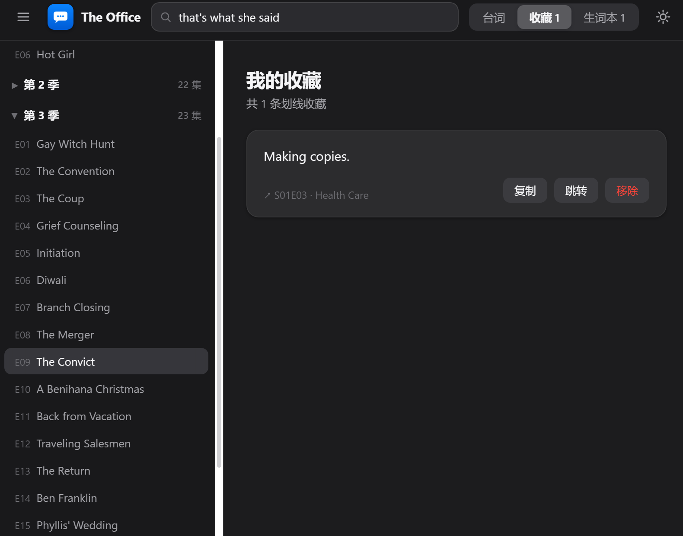
Task: Collapse 第 3 季 season list
Action: (106, 115)
